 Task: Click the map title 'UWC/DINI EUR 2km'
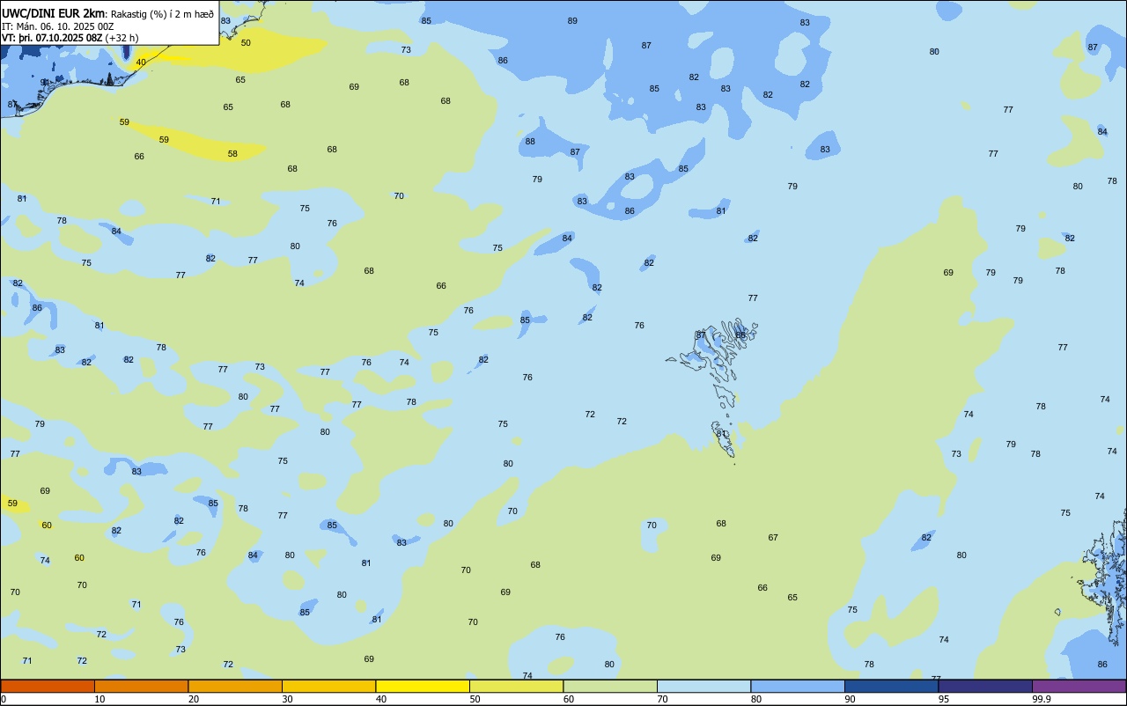point(54,13)
